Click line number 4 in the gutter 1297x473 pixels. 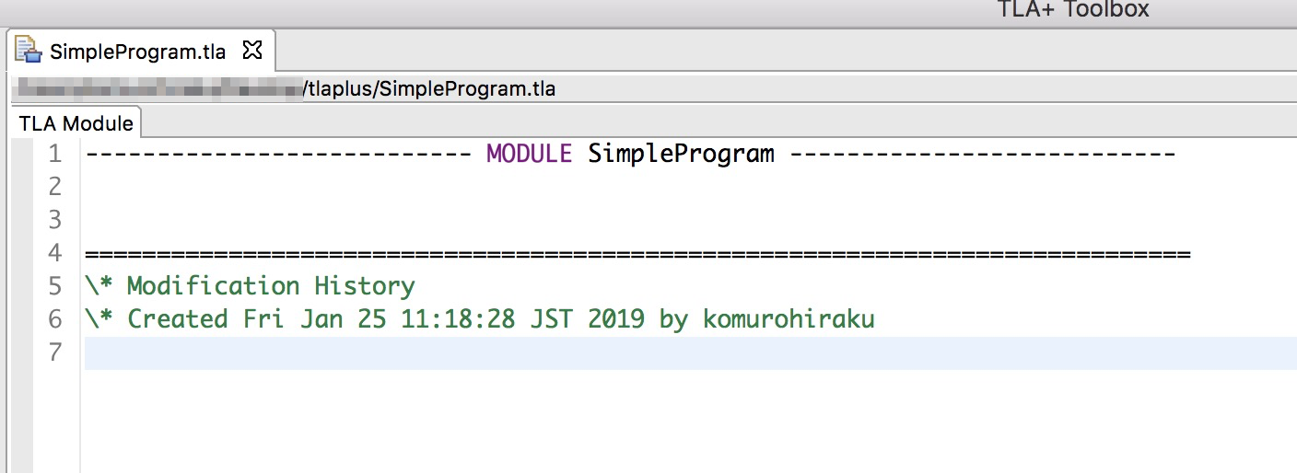pos(55,253)
